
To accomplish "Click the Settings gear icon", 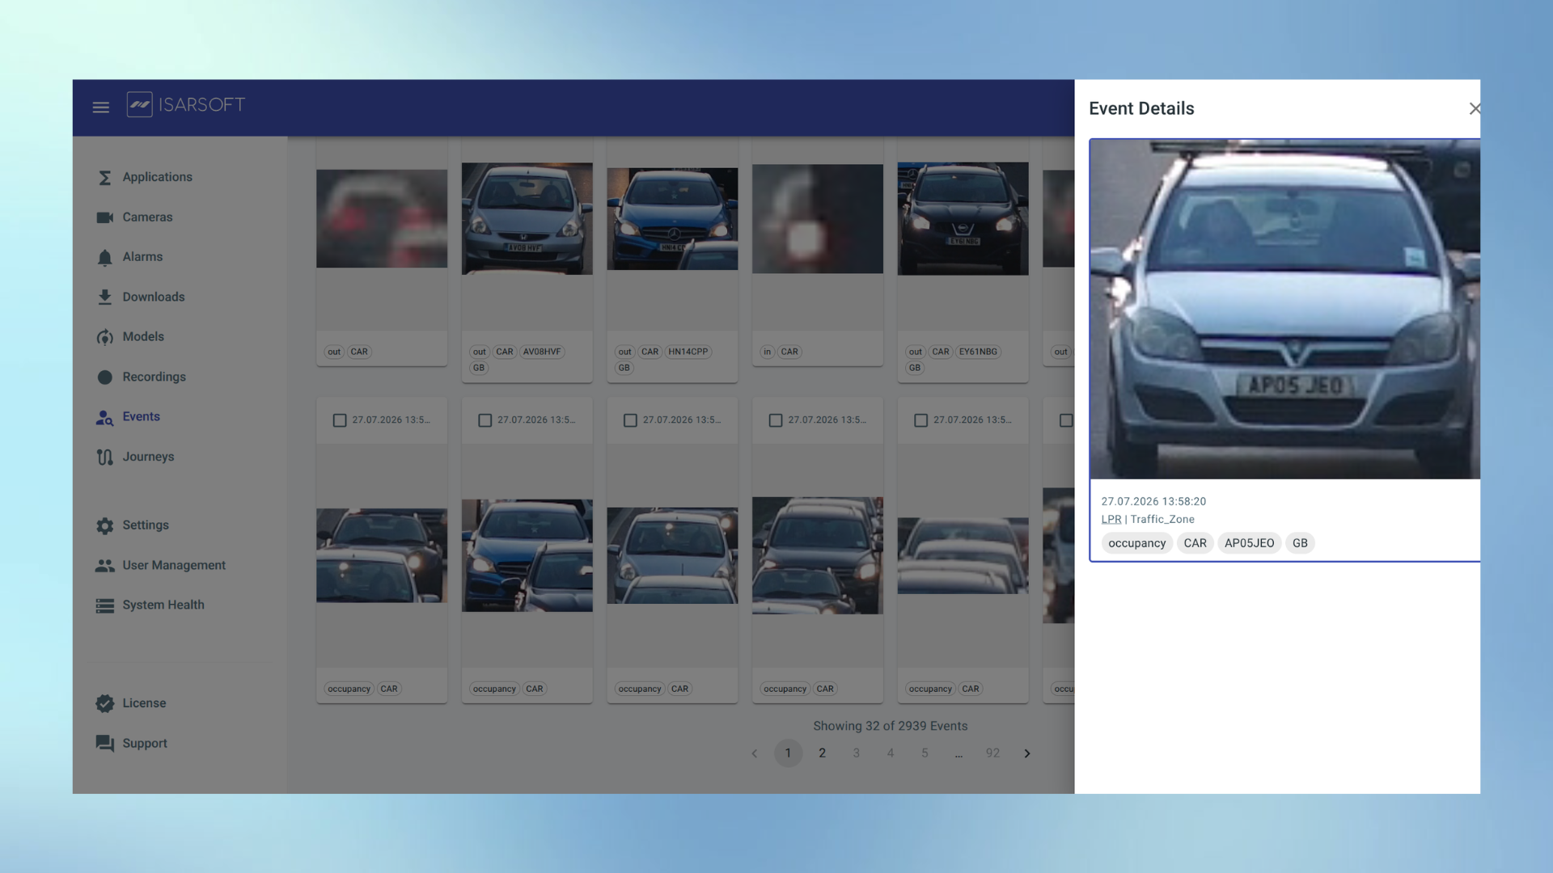I will click(x=104, y=526).
